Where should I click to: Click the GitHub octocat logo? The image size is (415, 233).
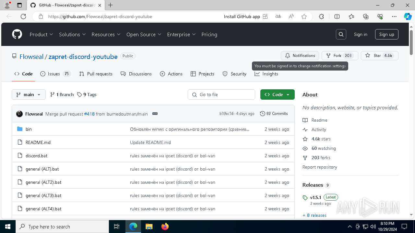pyautogui.click(x=17, y=34)
